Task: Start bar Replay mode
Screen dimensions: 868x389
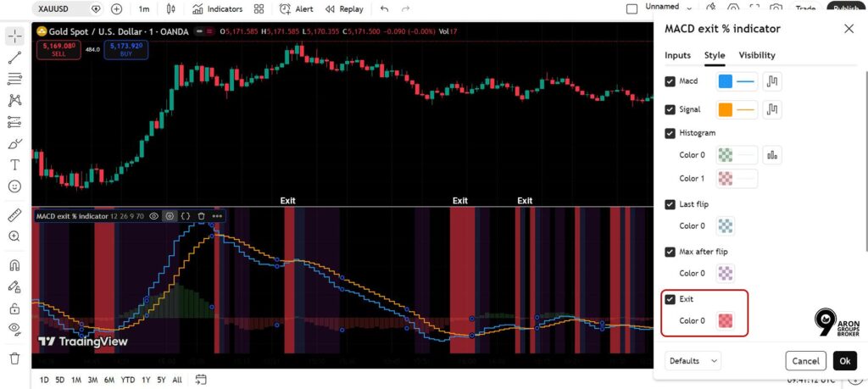Action: [x=344, y=8]
